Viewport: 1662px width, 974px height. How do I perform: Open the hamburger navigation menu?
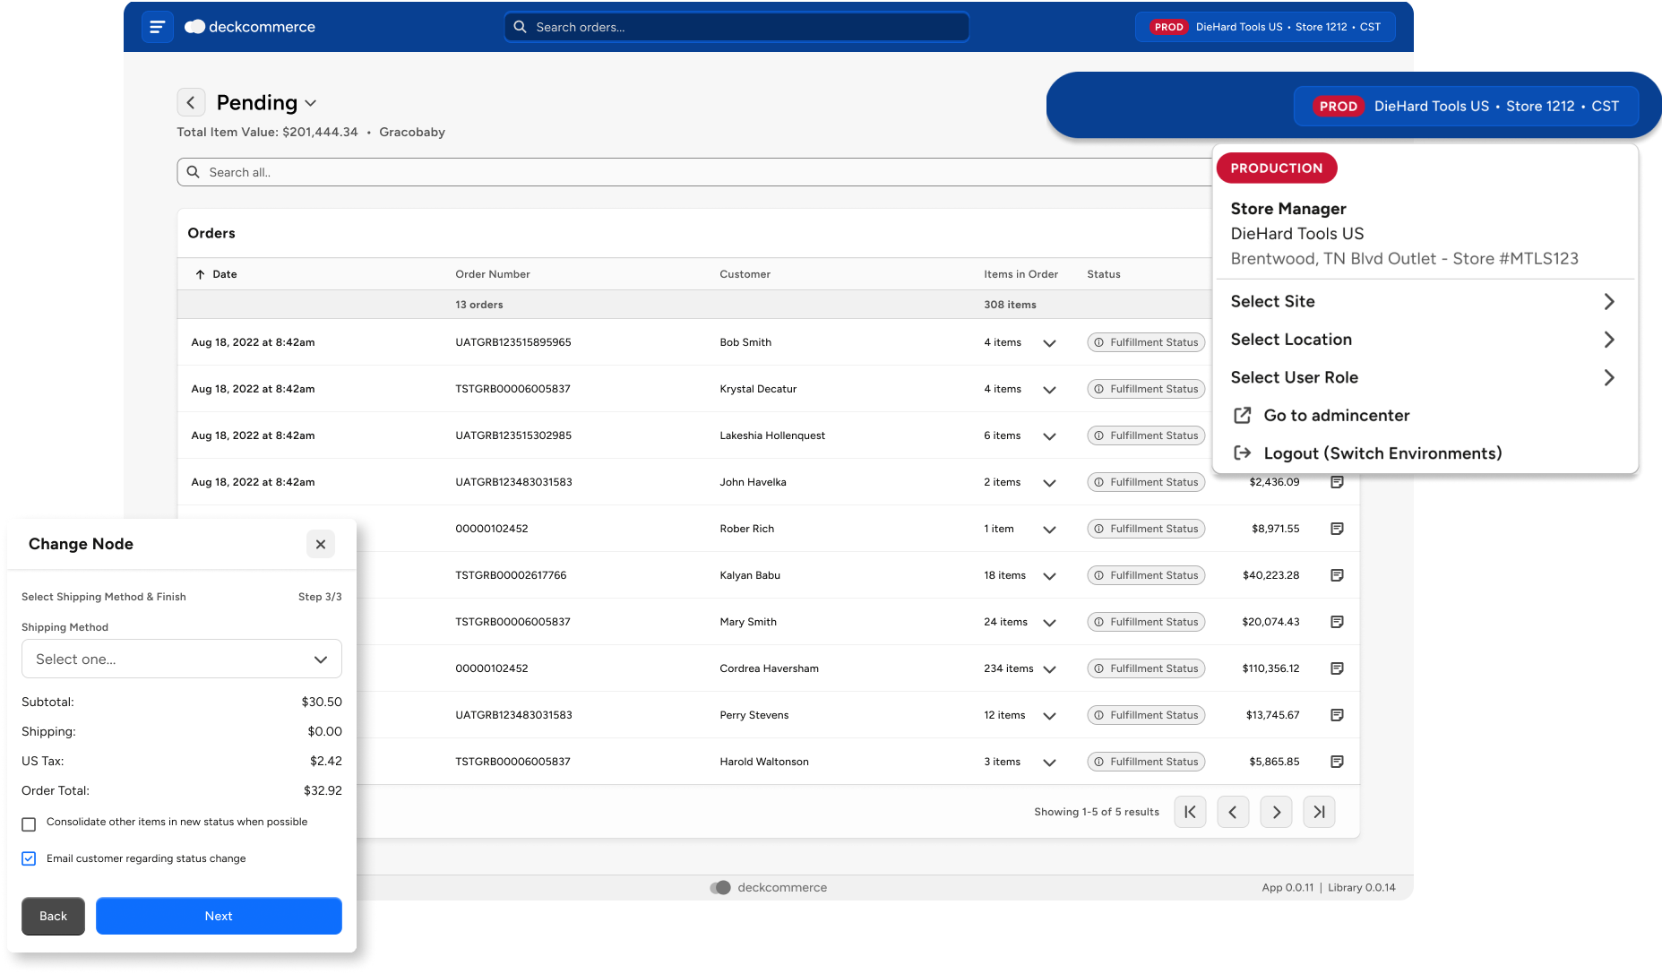[x=157, y=27]
